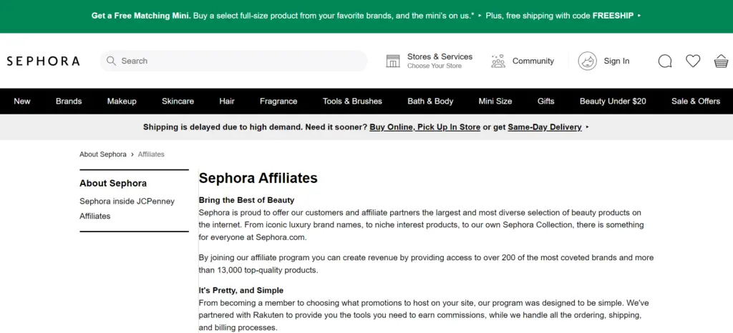Go to Sale & Offers

[695, 101]
